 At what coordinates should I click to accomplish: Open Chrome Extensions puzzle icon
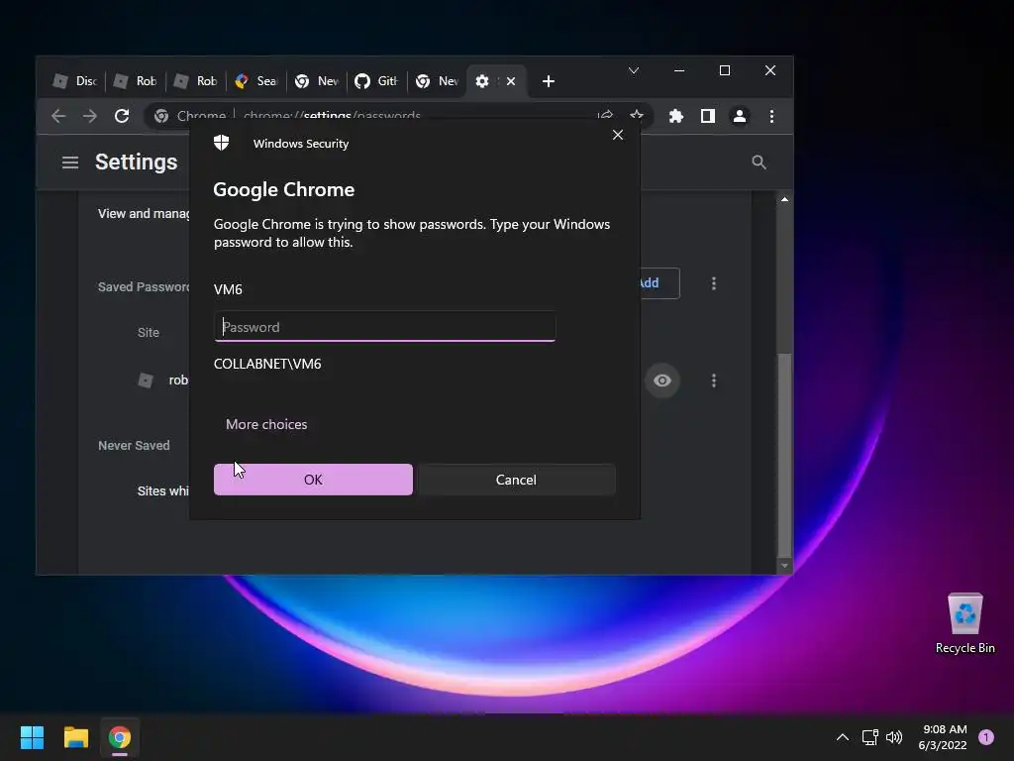[675, 116]
